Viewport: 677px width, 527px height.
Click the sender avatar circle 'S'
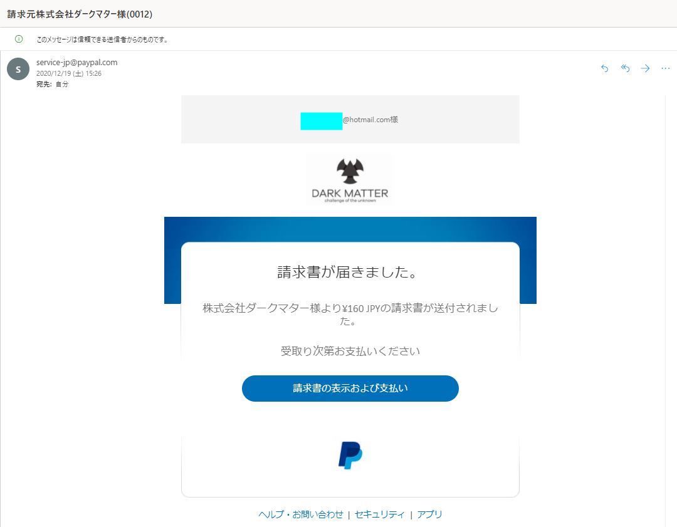click(x=18, y=69)
